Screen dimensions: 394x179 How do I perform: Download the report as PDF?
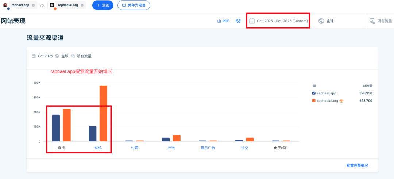click(223, 21)
